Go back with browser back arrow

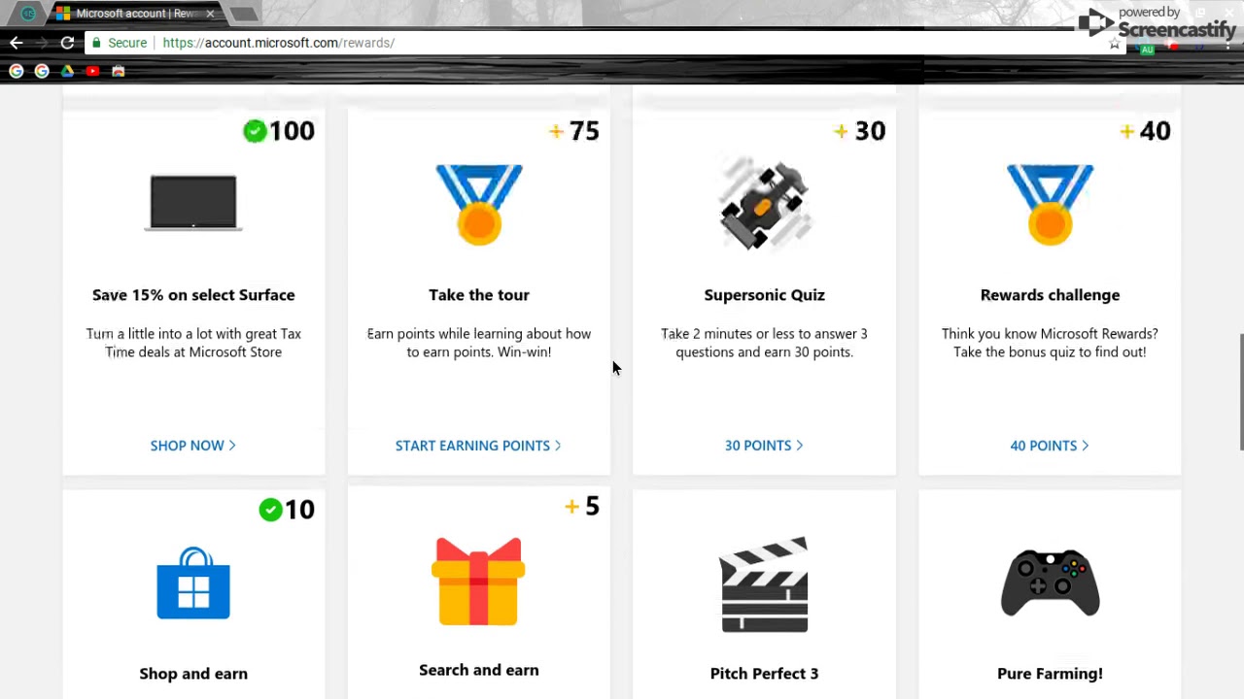click(16, 43)
